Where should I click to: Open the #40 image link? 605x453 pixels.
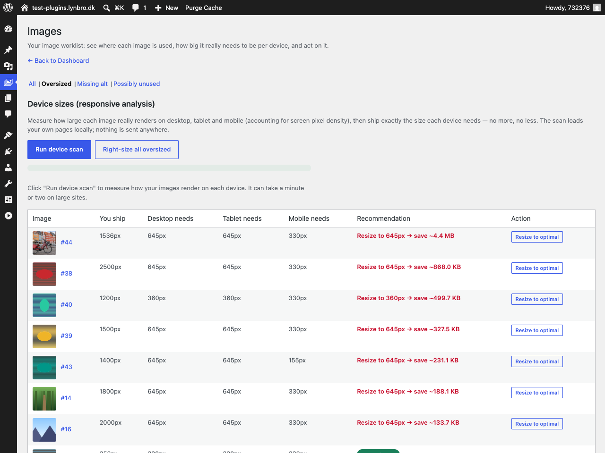(x=66, y=305)
